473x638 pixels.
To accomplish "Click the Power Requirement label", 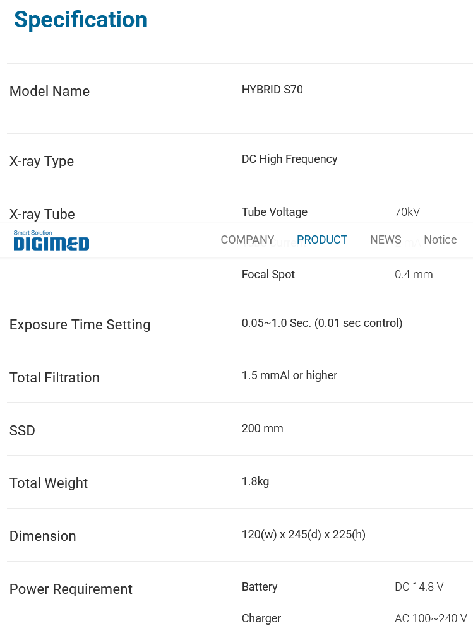I will tap(71, 589).
